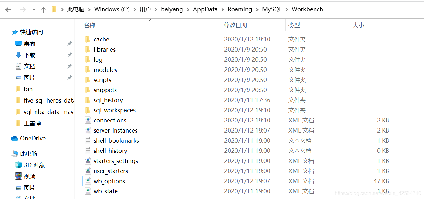Open sql_nba_data-master folder in sidebar
424x199 pixels.
click(x=49, y=112)
